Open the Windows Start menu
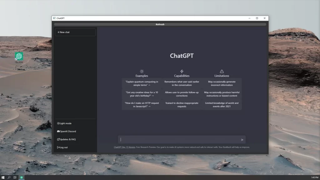Viewport: 320px width, 180px height. pos(3,177)
